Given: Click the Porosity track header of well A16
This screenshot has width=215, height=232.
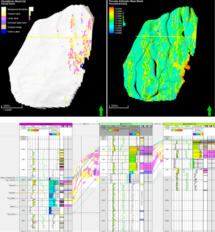Looking at the screenshot, I should (198, 126).
